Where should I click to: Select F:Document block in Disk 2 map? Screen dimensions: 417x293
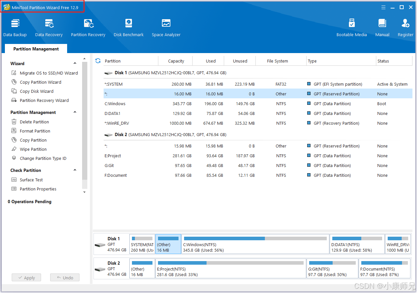pos(384,268)
